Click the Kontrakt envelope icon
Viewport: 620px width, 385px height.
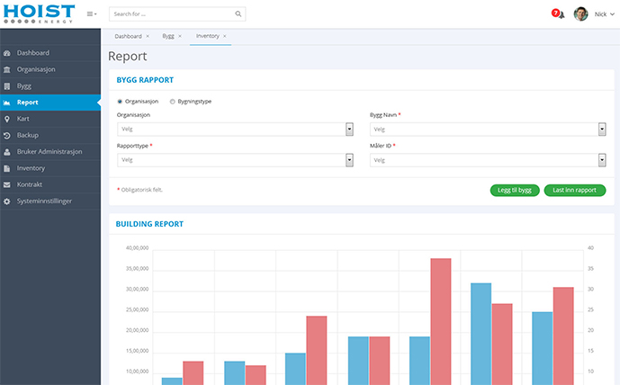coord(6,184)
